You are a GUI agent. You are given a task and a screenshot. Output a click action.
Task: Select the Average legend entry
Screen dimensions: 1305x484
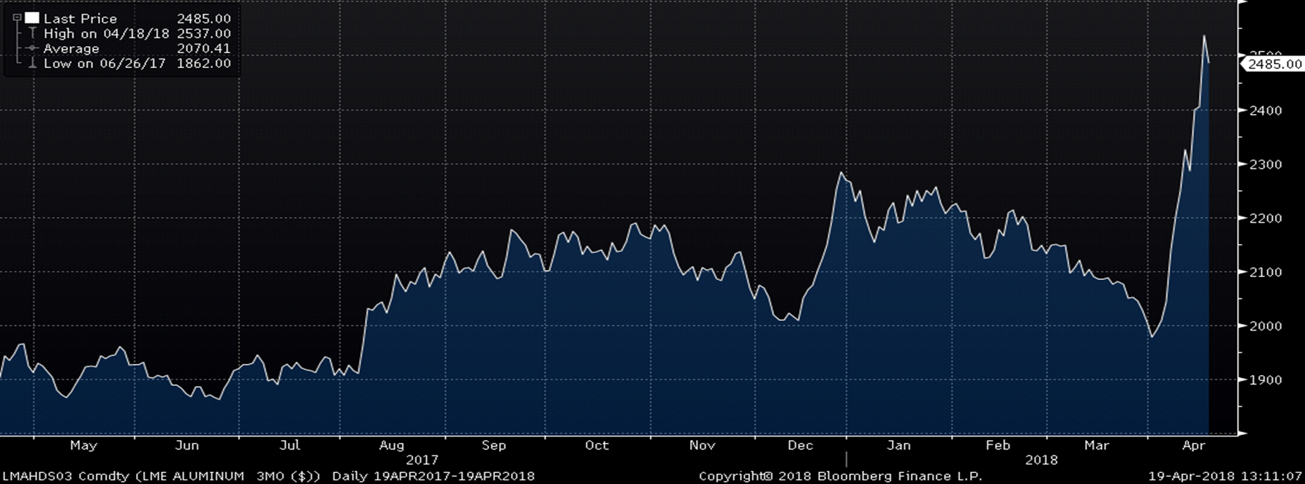(x=71, y=49)
